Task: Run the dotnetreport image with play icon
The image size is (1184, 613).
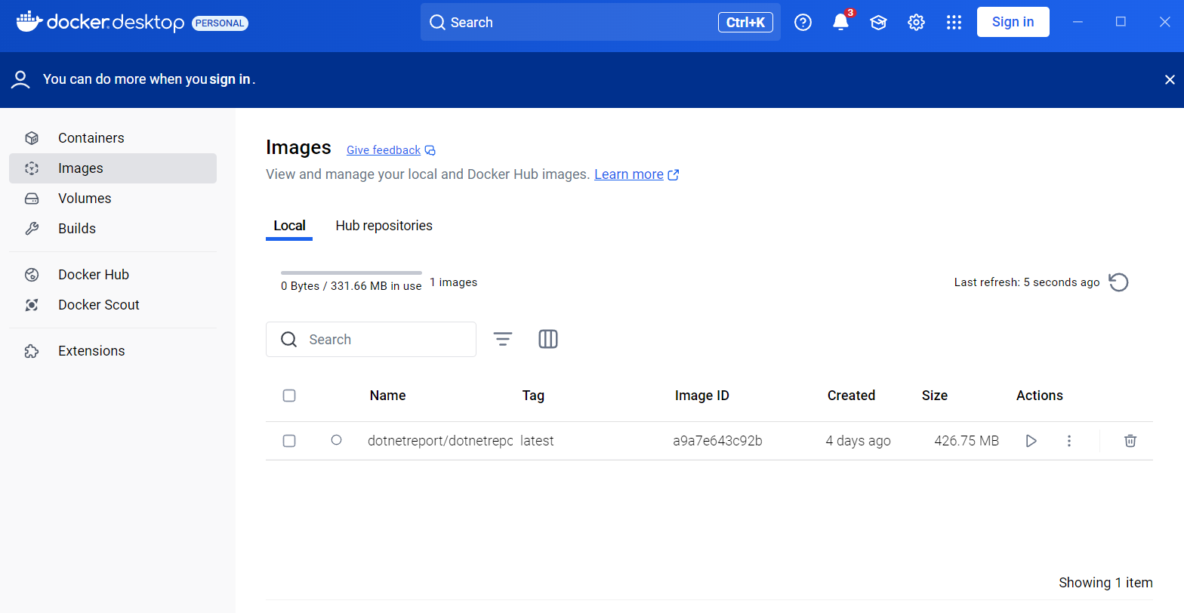Action: [x=1031, y=441]
